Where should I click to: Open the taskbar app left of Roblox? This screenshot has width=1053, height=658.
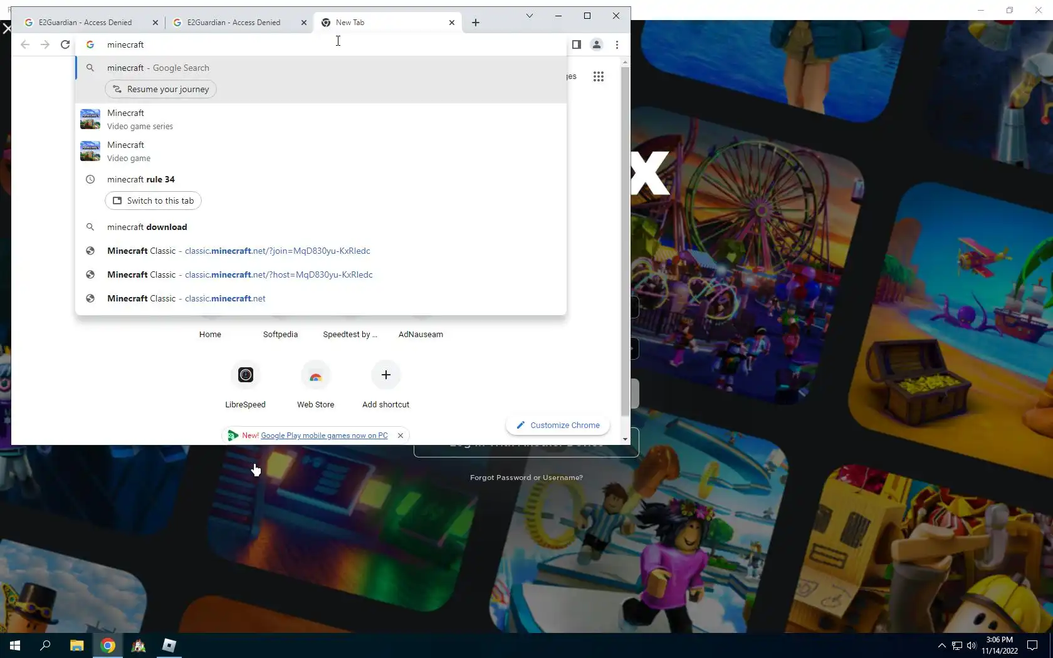pos(139,645)
